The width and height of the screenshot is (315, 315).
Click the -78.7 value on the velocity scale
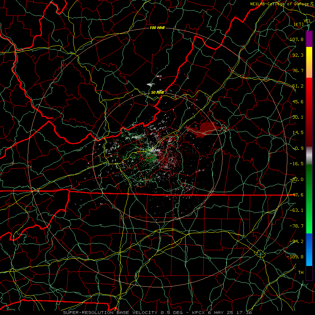click(296, 226)
